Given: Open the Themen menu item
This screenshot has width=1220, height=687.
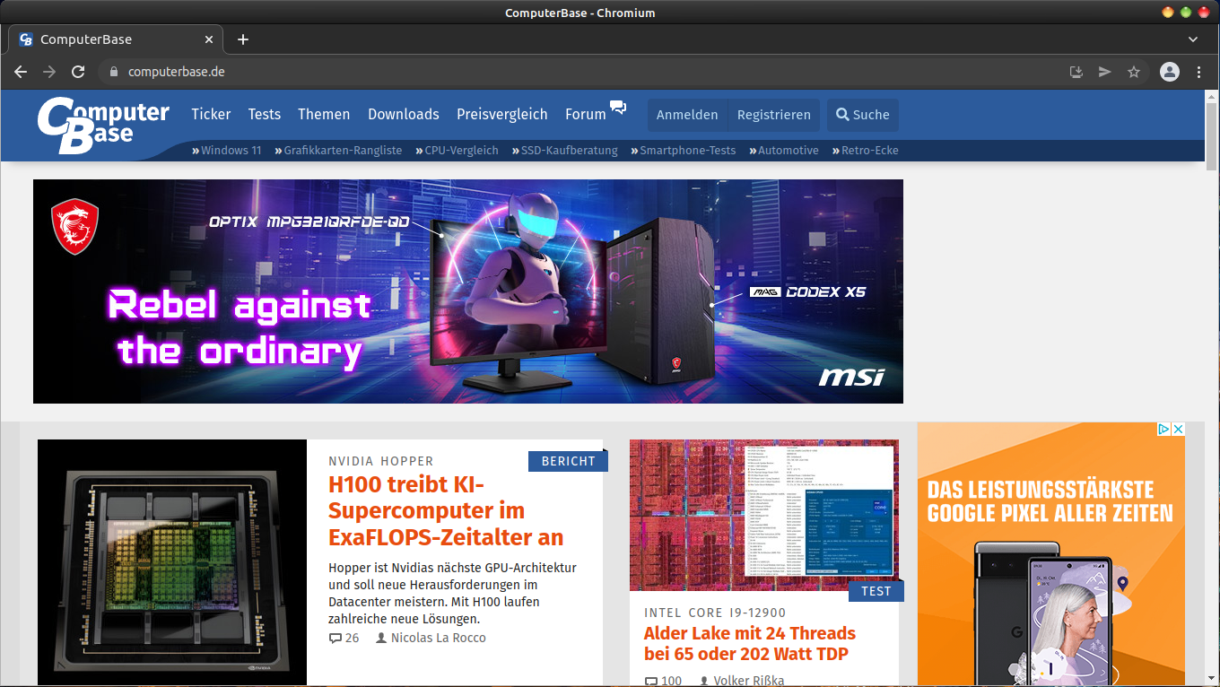Looking at the screenshot, I should (324, 114).
